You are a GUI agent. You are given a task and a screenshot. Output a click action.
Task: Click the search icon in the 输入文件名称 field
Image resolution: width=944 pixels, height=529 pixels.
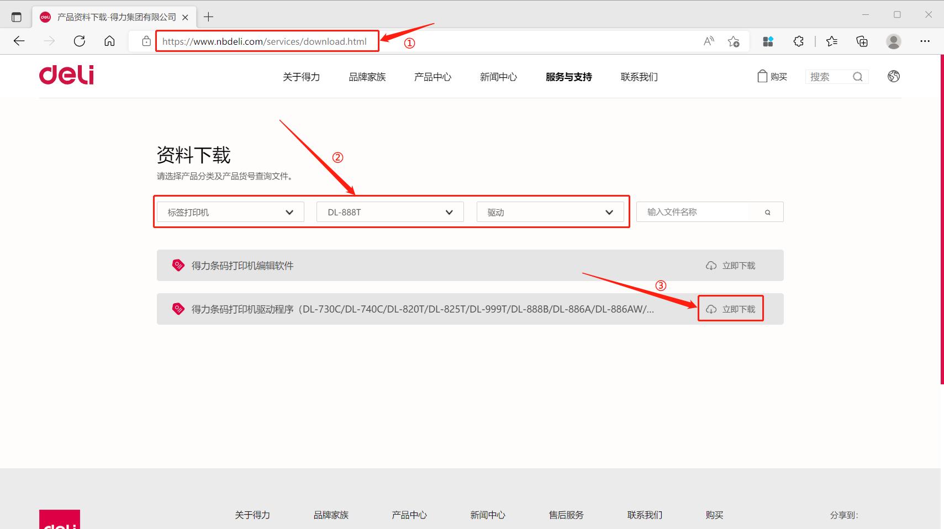767,211
